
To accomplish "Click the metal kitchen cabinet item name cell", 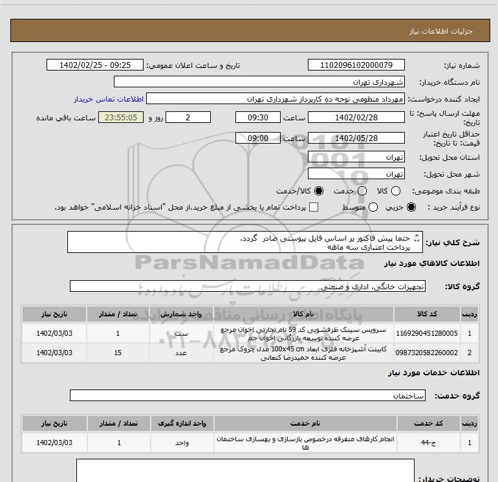I will [303, 353].
